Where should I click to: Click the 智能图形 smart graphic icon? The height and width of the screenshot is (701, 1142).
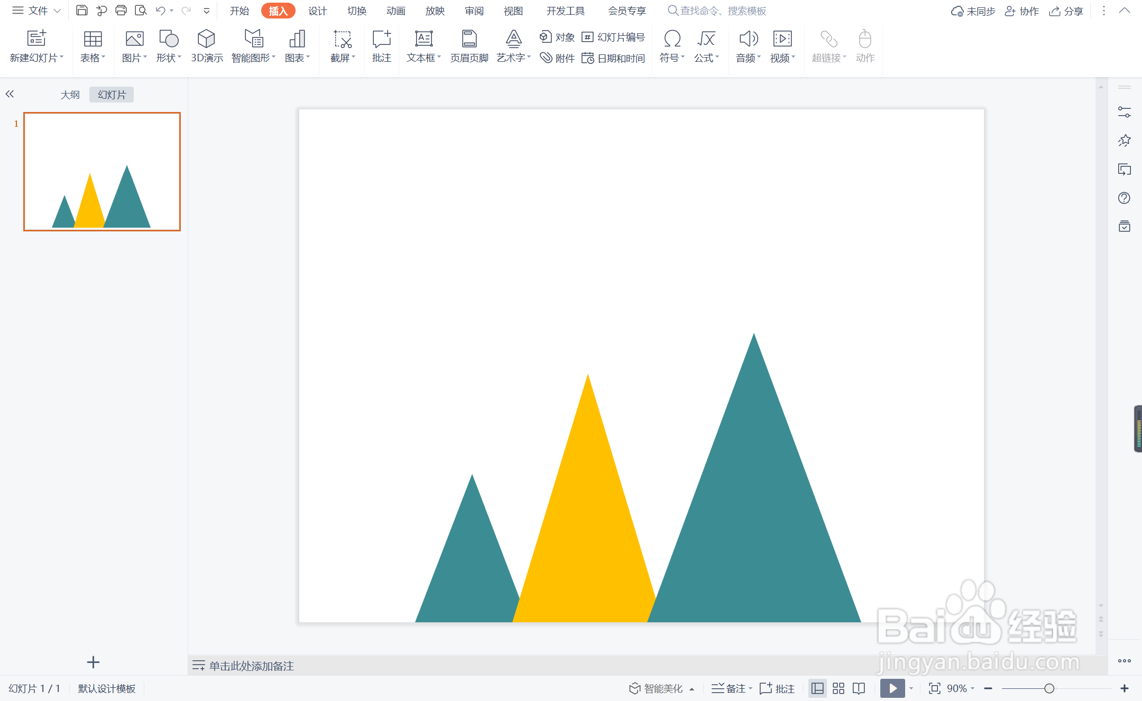[x=253, y=40]
